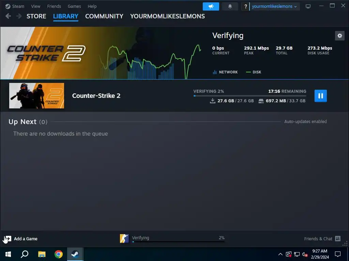Expand the yourmomlikeslemons account dropdown
Screen dimensions: 349x261
pyautogui.click(x=274, y=6)
